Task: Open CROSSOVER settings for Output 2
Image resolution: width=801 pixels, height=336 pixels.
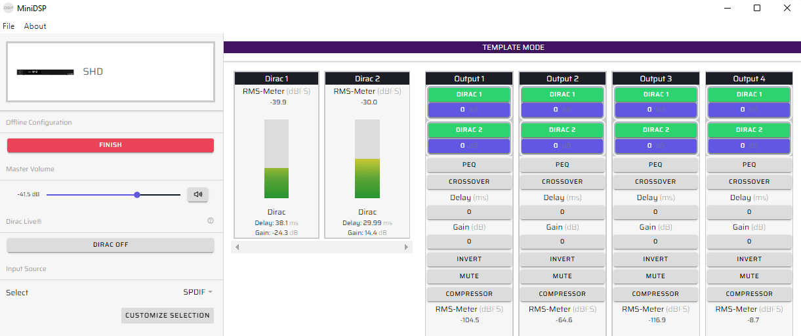Action: click(562, 182)
